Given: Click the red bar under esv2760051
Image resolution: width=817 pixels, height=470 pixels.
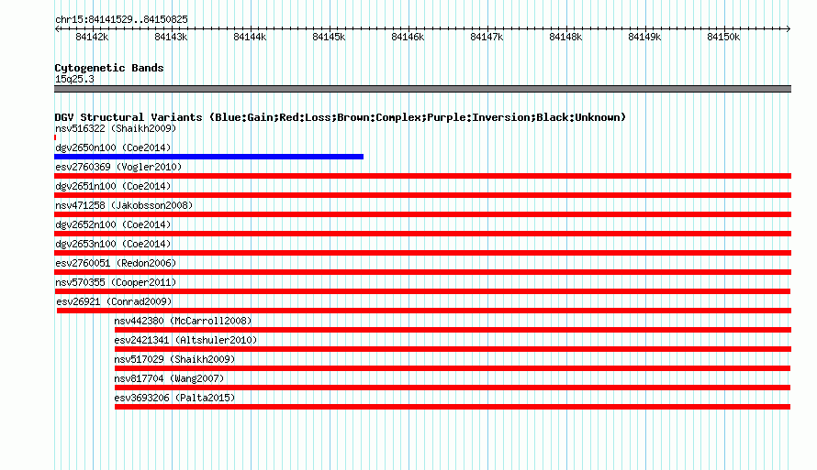Looking at the screenshot, I should (x=422, y=272).
